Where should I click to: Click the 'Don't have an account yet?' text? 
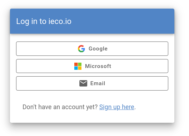coord(60,107)
